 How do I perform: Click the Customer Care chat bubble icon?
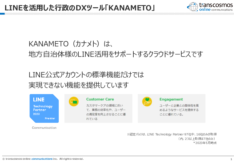pos(74,102)
